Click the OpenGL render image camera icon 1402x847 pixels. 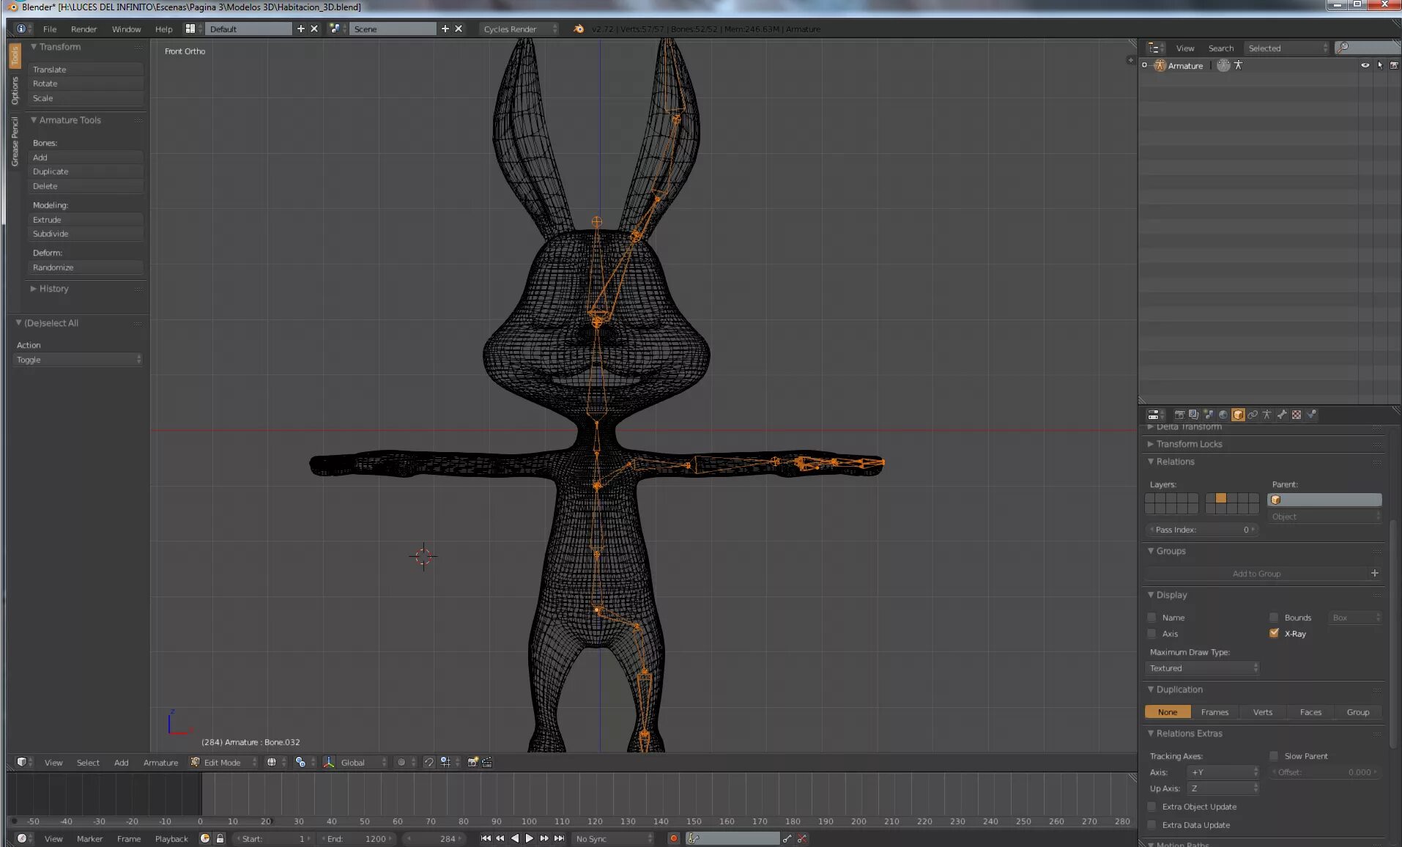pyautogui.click(x=473, y=762)
